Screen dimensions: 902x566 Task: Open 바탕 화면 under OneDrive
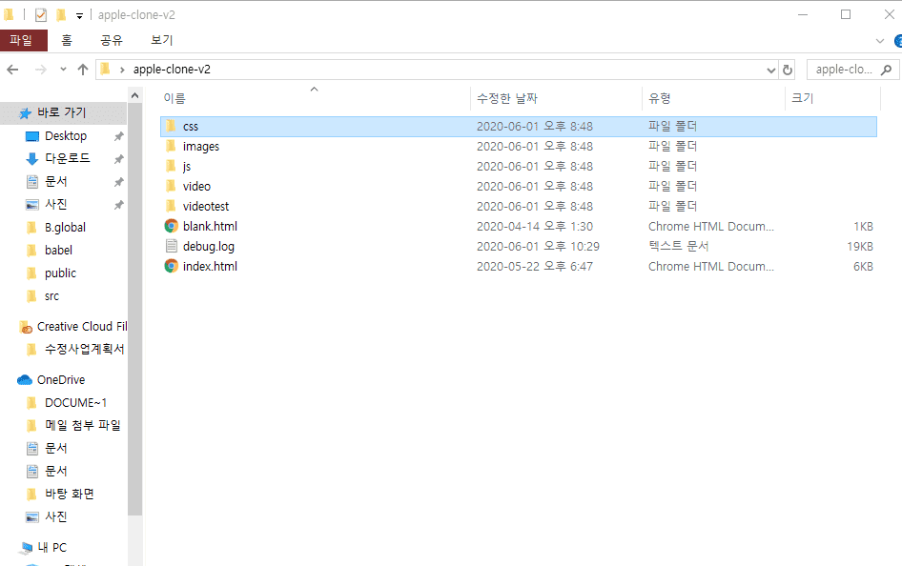click(x=70, y=495)
